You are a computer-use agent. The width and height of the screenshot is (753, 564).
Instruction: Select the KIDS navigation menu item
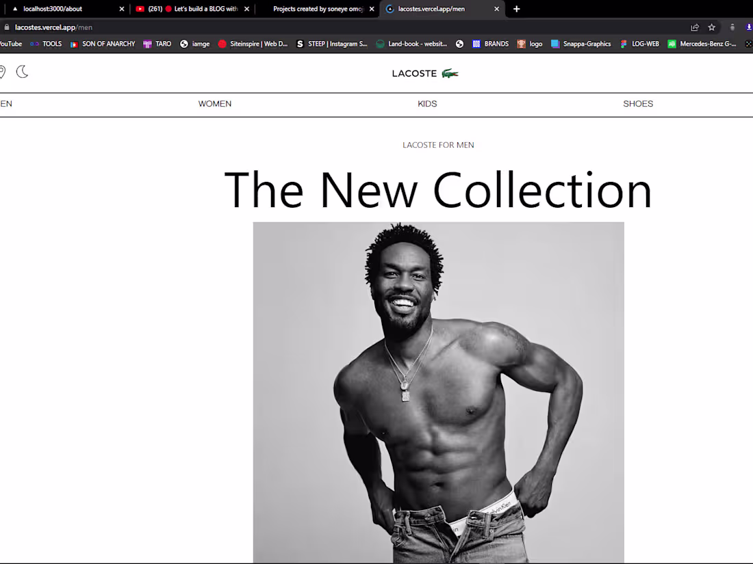pos(426,103)
